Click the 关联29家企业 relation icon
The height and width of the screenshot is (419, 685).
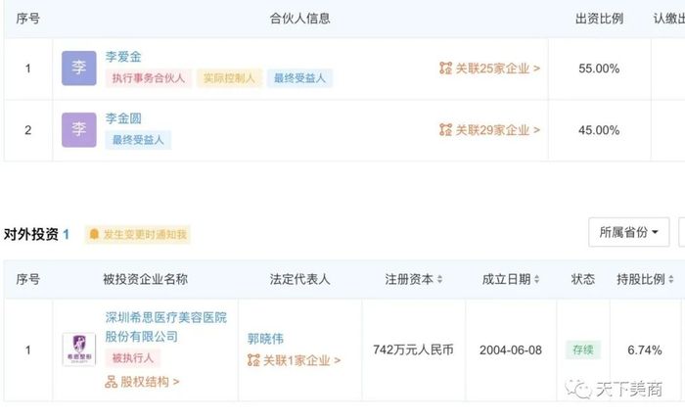pos(445,130)
